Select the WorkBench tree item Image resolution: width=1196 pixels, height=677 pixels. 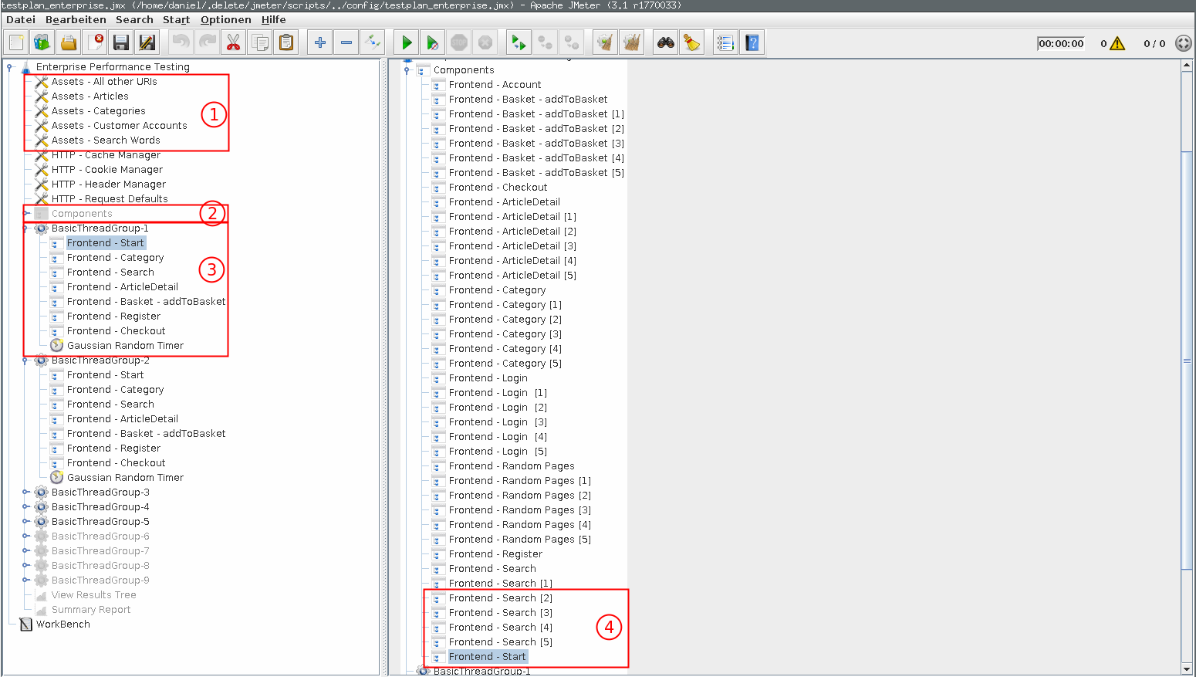[x=63, y=625]
